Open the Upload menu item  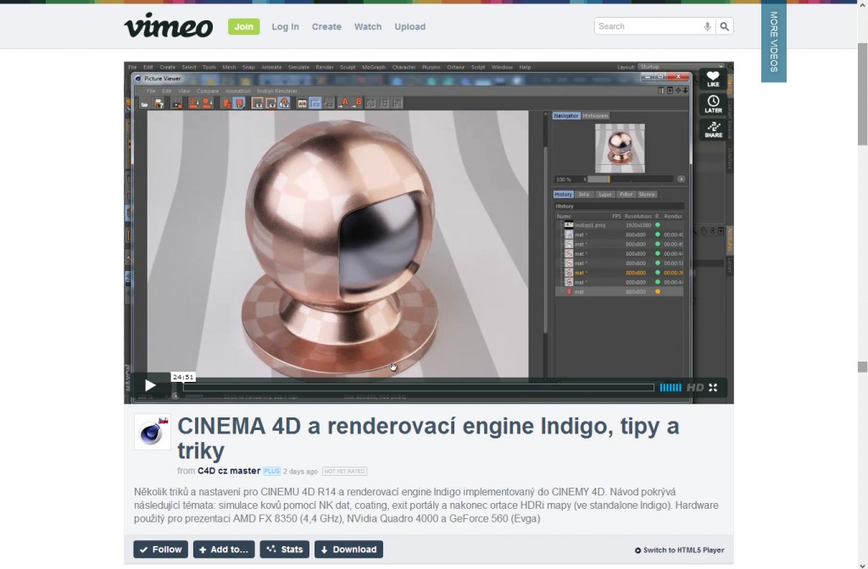409,26
